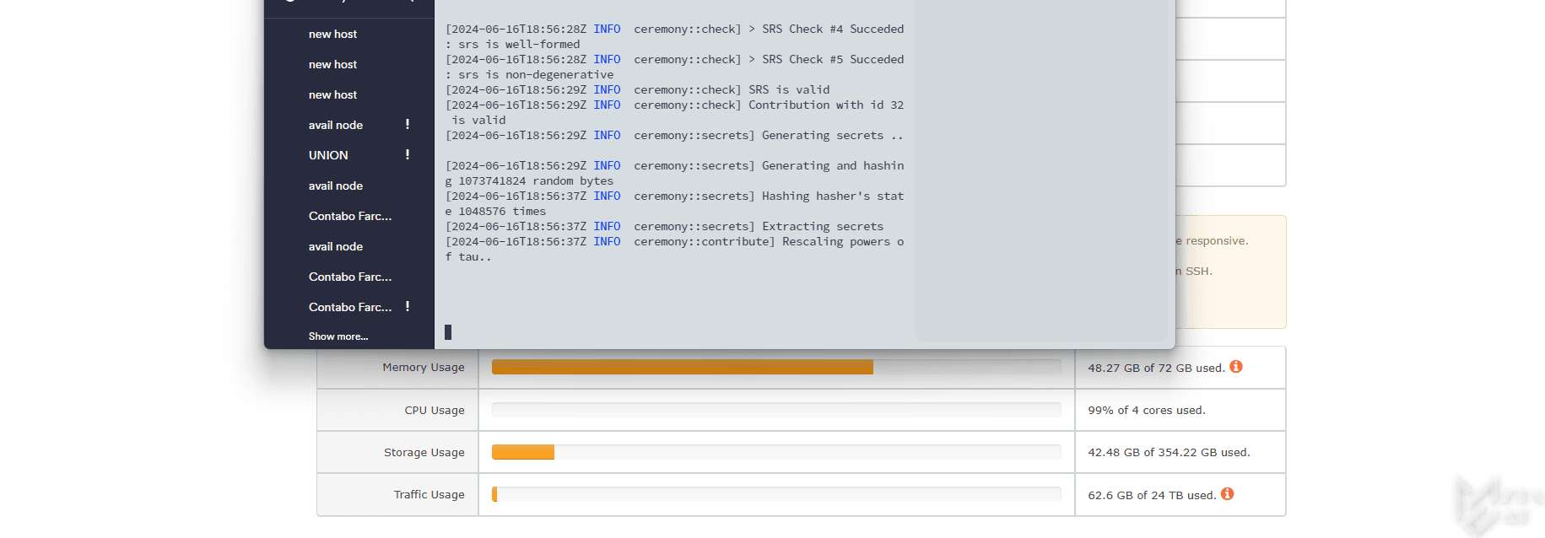Click the Memory Usage row label
Viewport: 1545px width, 538px height.
(423, 368)
